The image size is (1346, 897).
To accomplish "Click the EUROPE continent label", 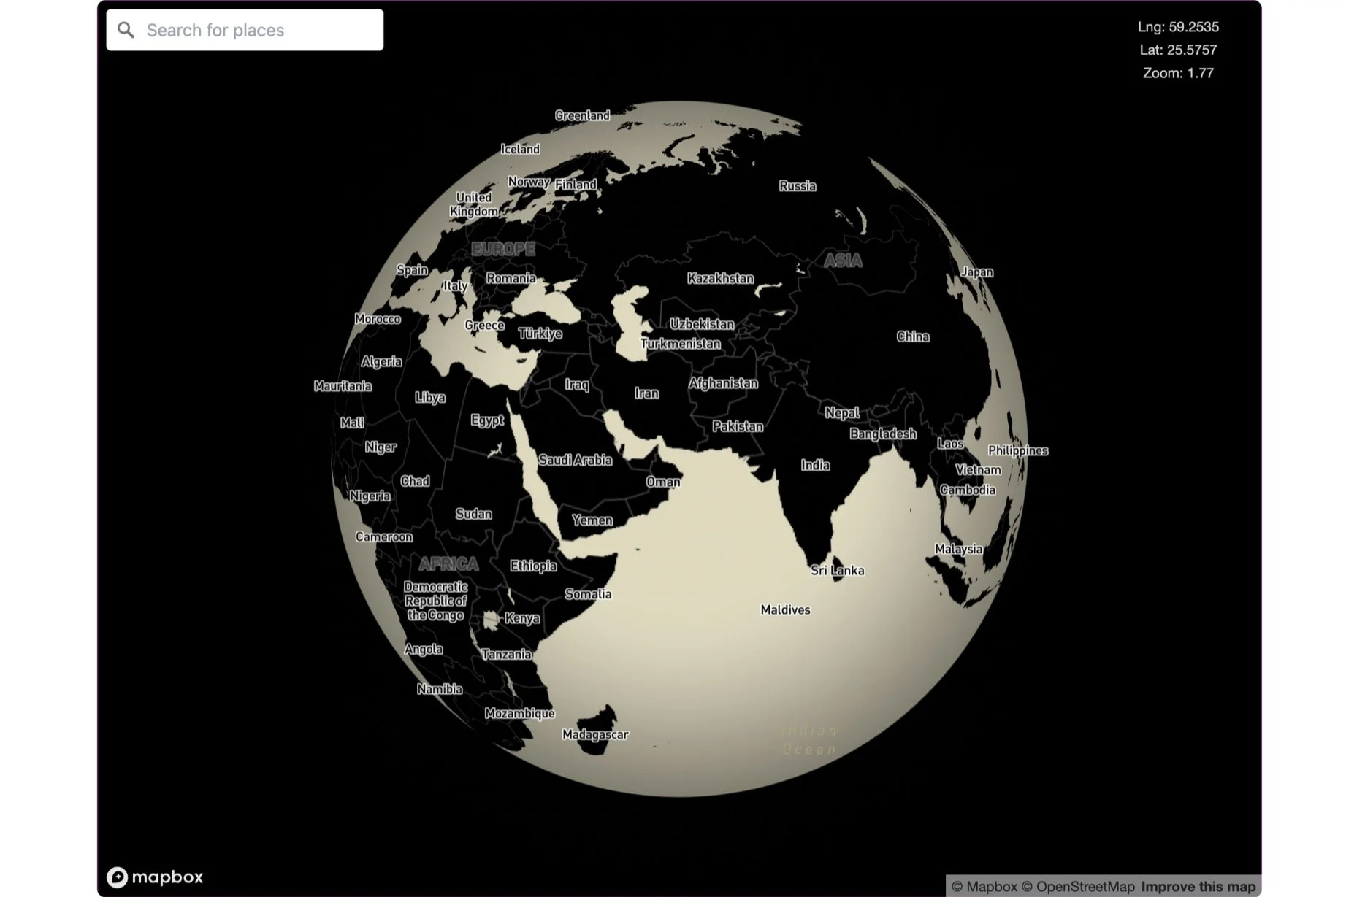I will tap(503, 249).
